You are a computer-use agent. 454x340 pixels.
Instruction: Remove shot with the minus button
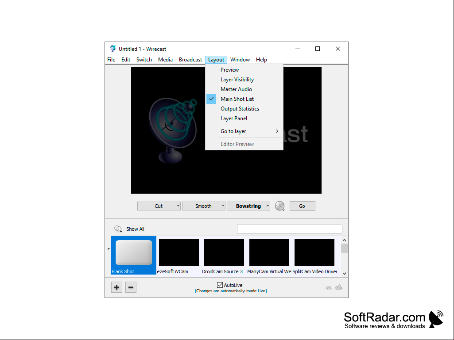tap(131, 287)
